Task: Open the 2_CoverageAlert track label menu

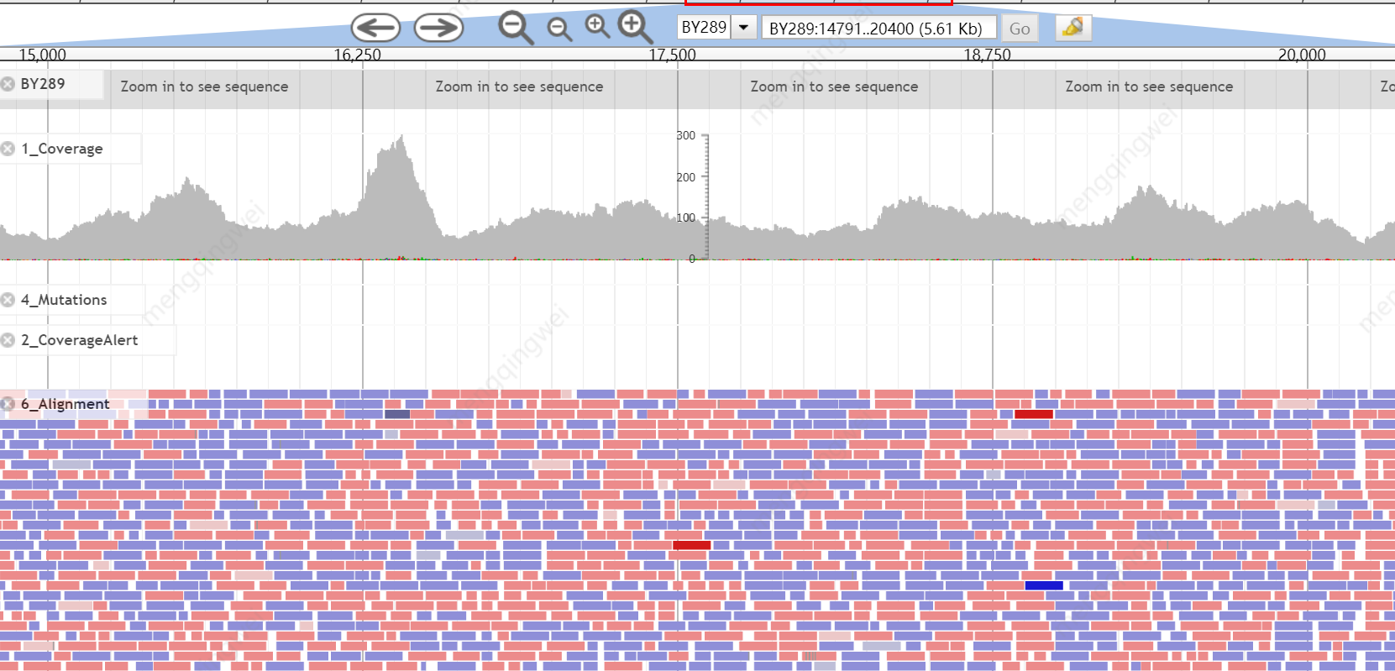Action: (x=80, y=340)
